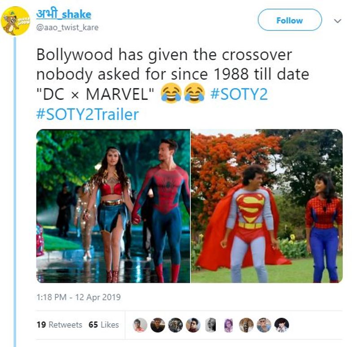Expand the tweet options chevron
The height and width of the screenshot is (347, 359).
tap(337, 21)
